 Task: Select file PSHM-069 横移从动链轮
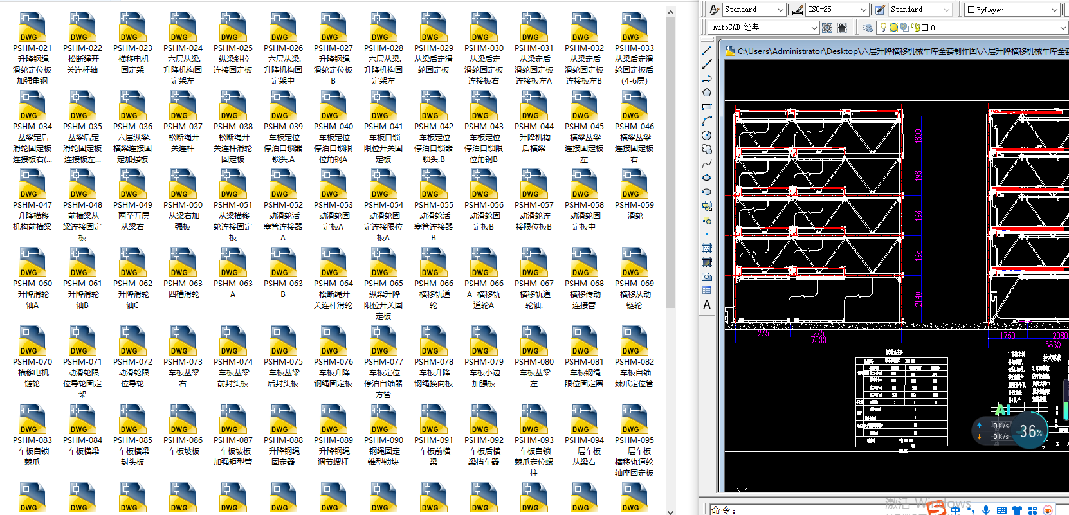tap(634, 279)
